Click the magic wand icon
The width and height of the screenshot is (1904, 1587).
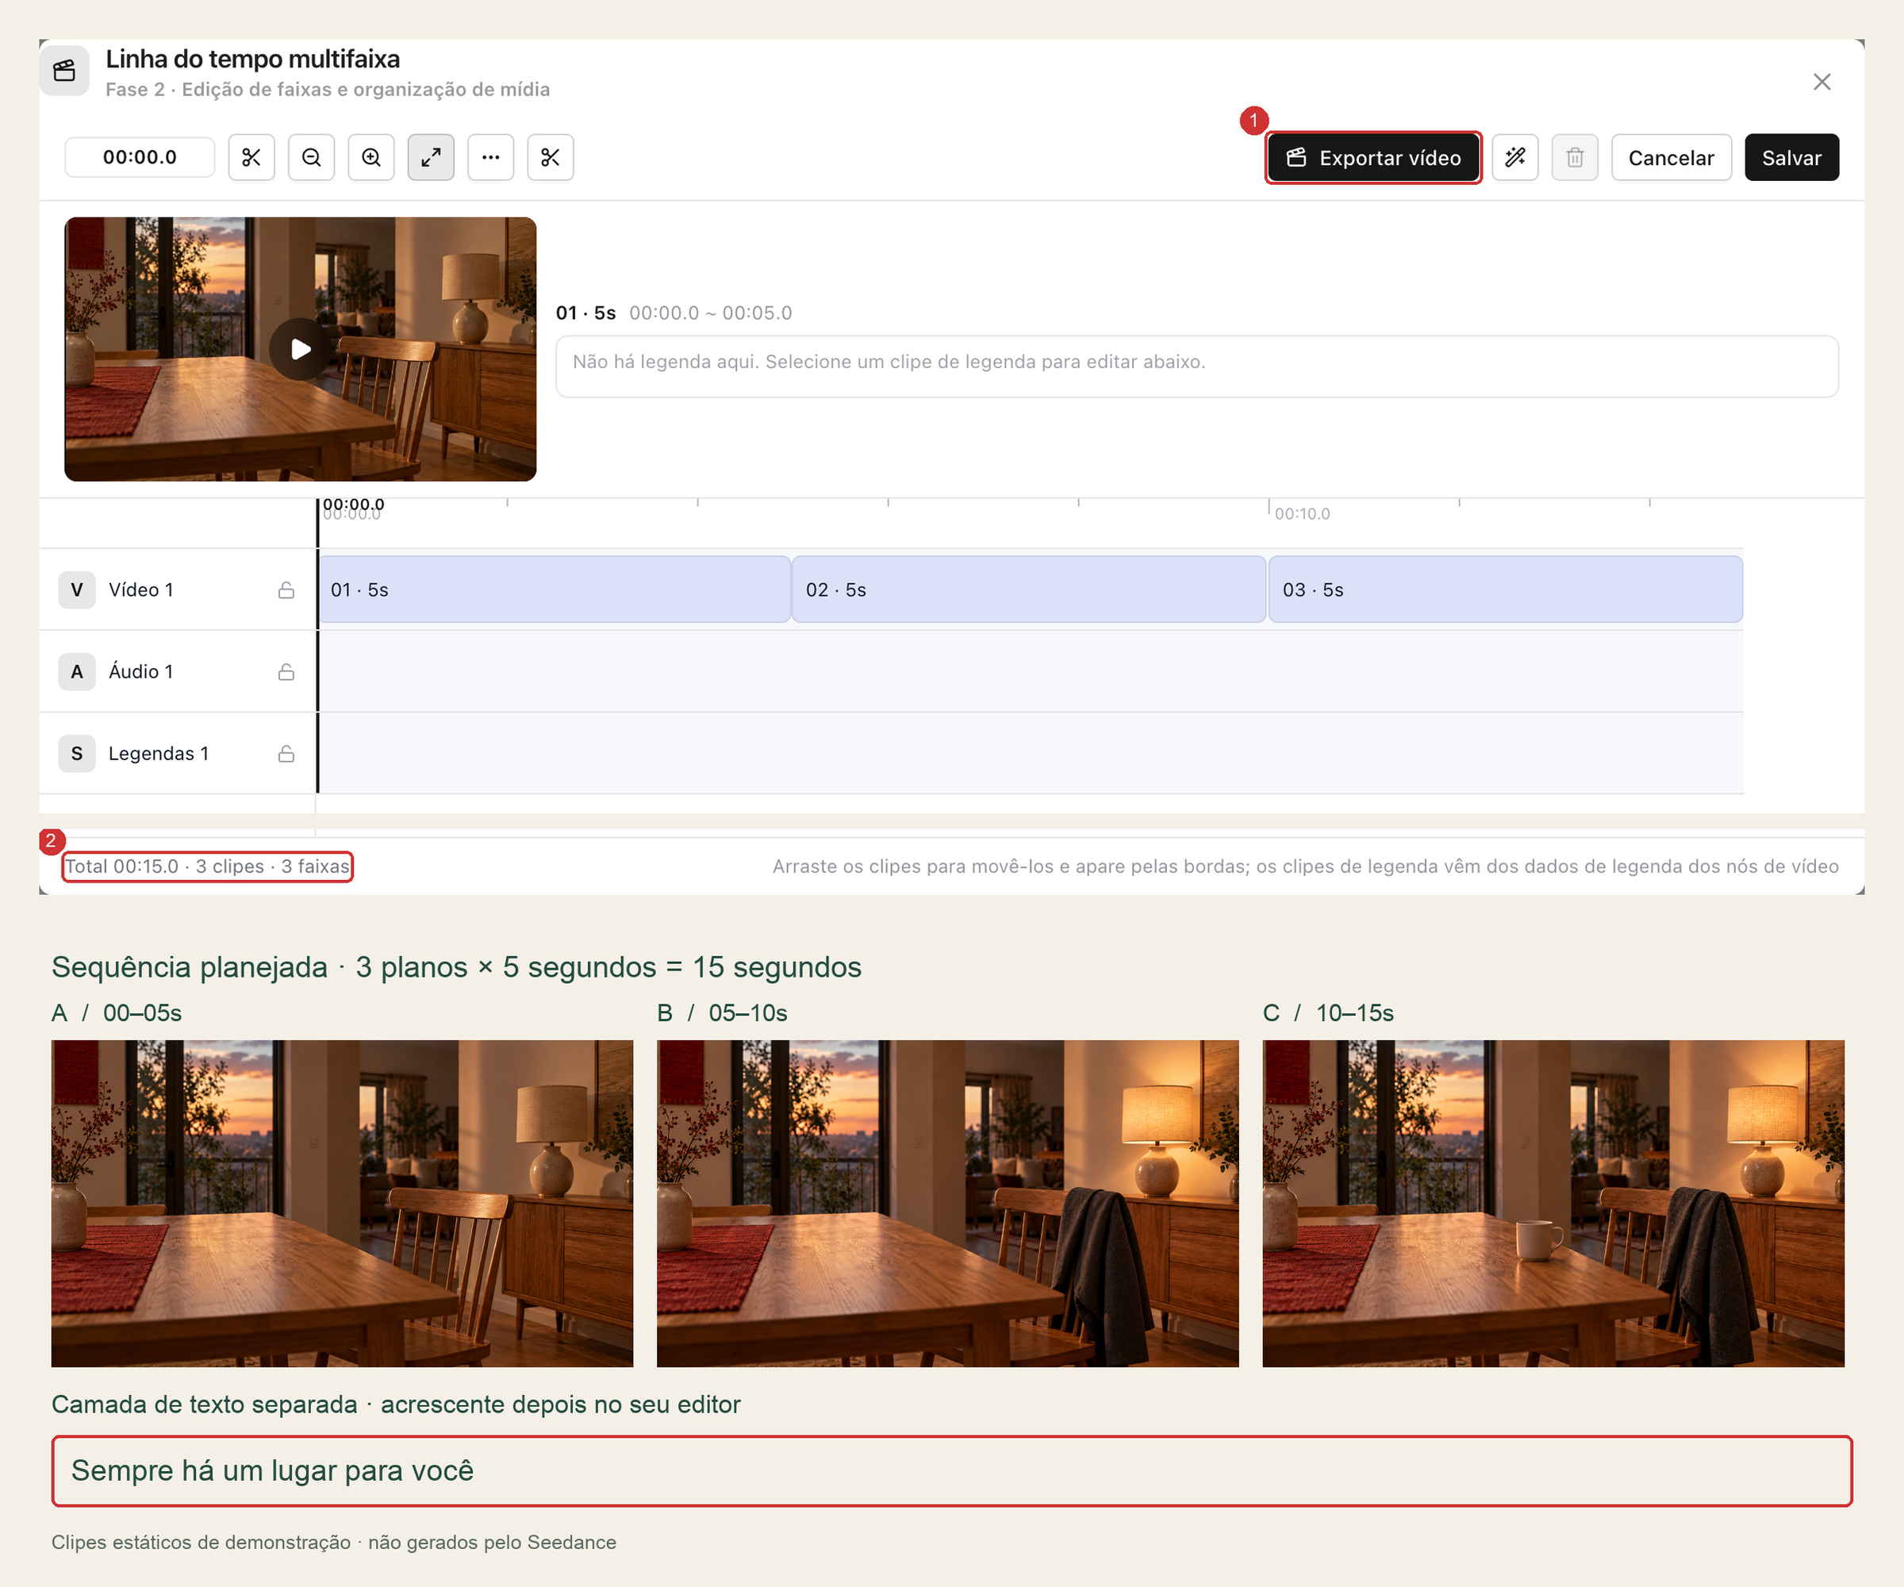(x=1515, y=158)
